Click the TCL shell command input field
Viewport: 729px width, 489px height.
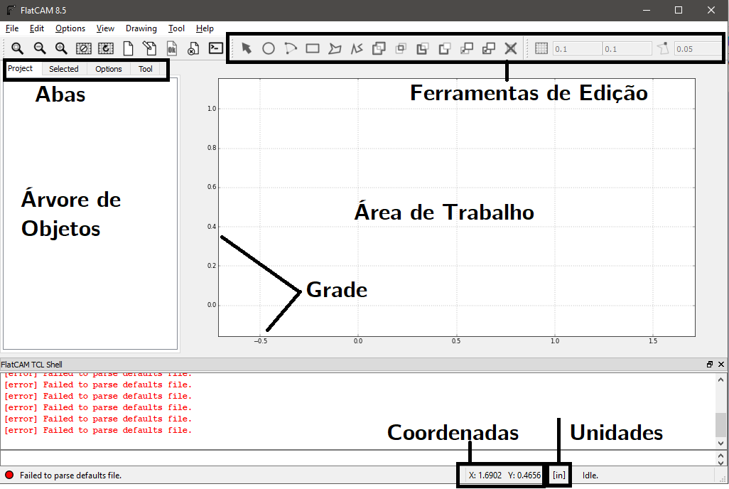(357, 458)
